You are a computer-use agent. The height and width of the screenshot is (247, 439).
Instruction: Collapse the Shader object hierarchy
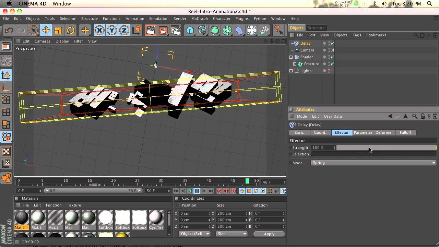[291, 57]
